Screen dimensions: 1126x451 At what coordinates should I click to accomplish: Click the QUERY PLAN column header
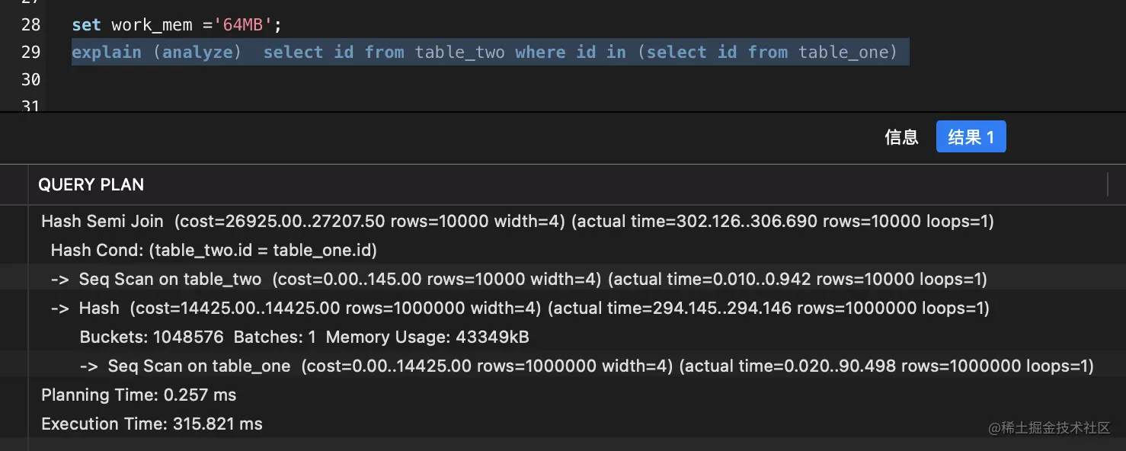tap(91, 184)
